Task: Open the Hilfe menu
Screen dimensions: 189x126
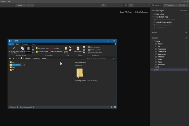Action: [9, 2]
